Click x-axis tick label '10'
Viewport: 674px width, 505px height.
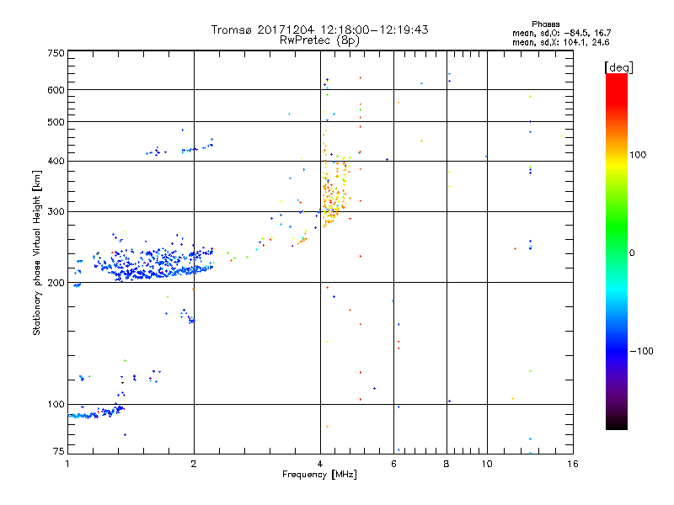(x=487, y=464)
